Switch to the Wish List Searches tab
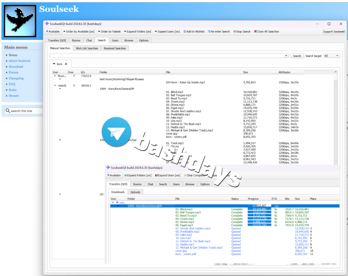Viewport: 348px width, 276px height. point(87,48)
